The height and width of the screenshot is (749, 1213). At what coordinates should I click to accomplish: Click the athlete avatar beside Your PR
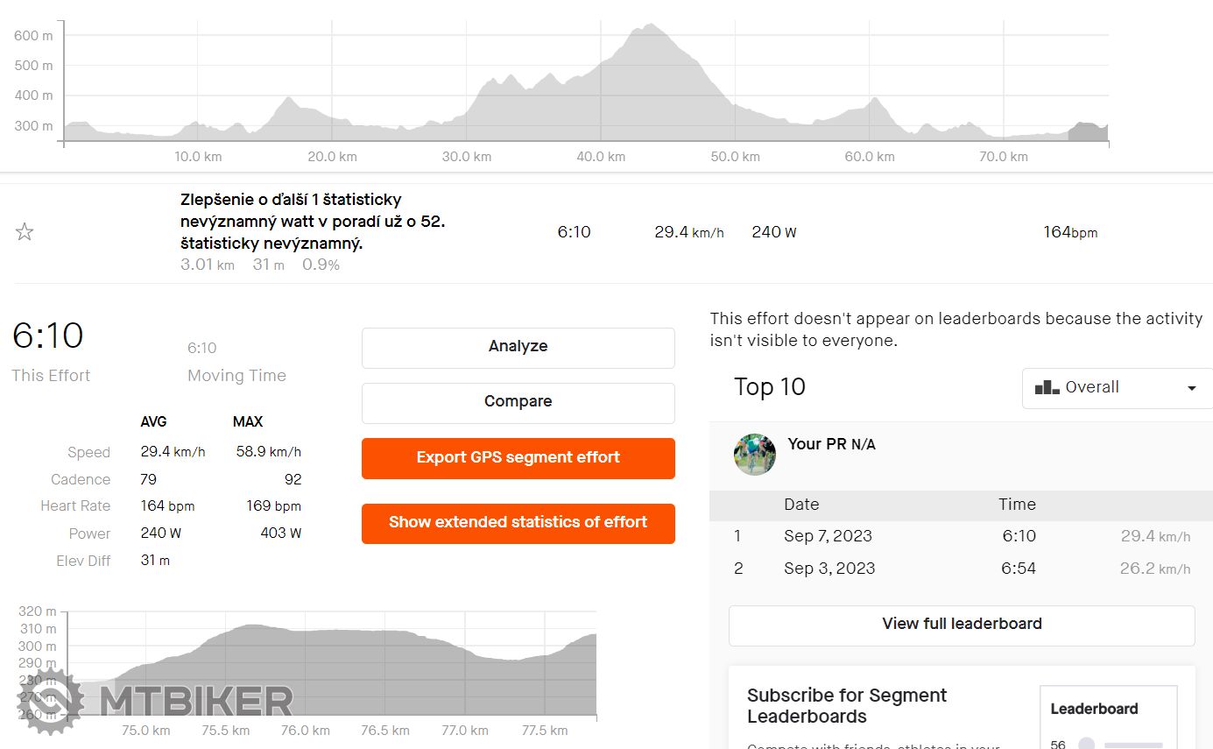tap(754, 454)
